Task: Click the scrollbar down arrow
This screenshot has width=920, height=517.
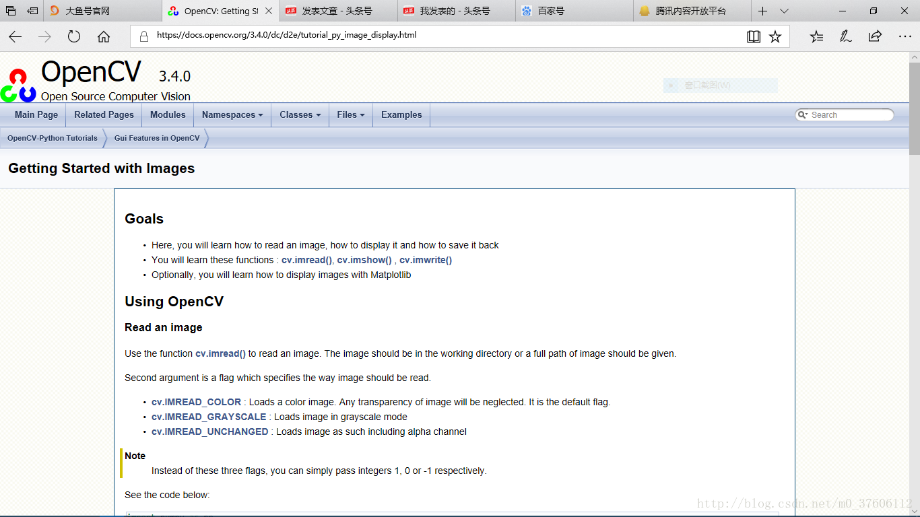Action: [x=914, y=511]
